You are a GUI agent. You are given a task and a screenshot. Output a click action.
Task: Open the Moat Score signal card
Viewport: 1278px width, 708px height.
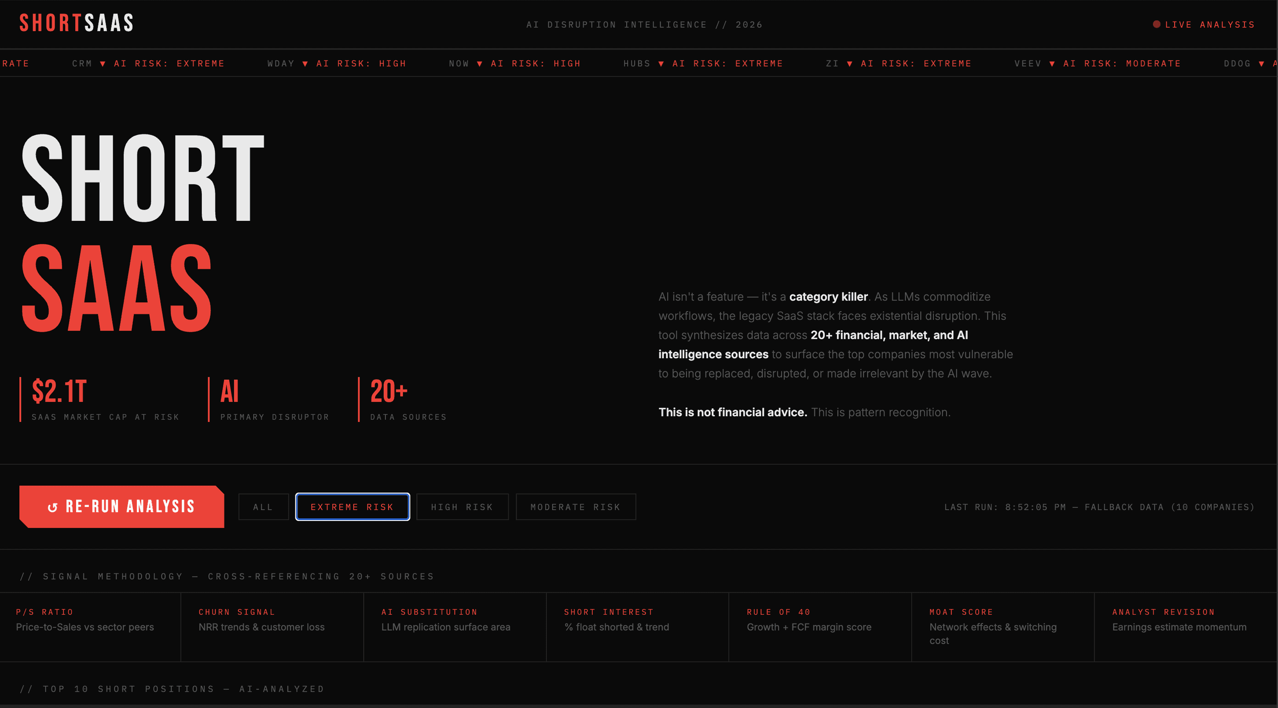(1002, 626)
